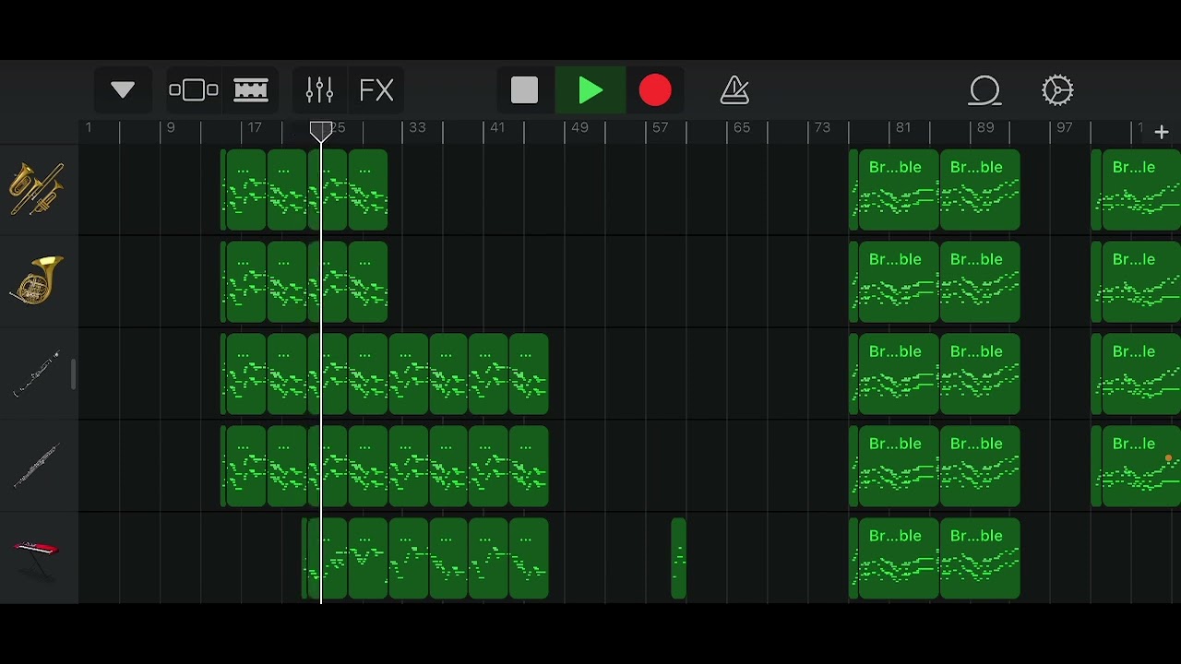Click bar 65 on the ruler
Image resolution: width=1181 pixels, height=664 pixels.
742,128
